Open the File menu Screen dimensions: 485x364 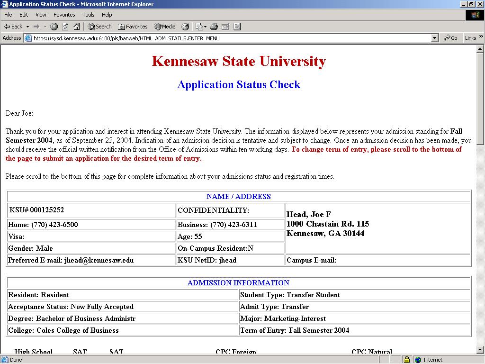click(x=8, y=15)
